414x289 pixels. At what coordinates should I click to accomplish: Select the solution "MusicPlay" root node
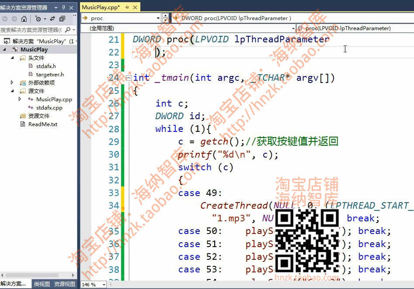(39, 41)
